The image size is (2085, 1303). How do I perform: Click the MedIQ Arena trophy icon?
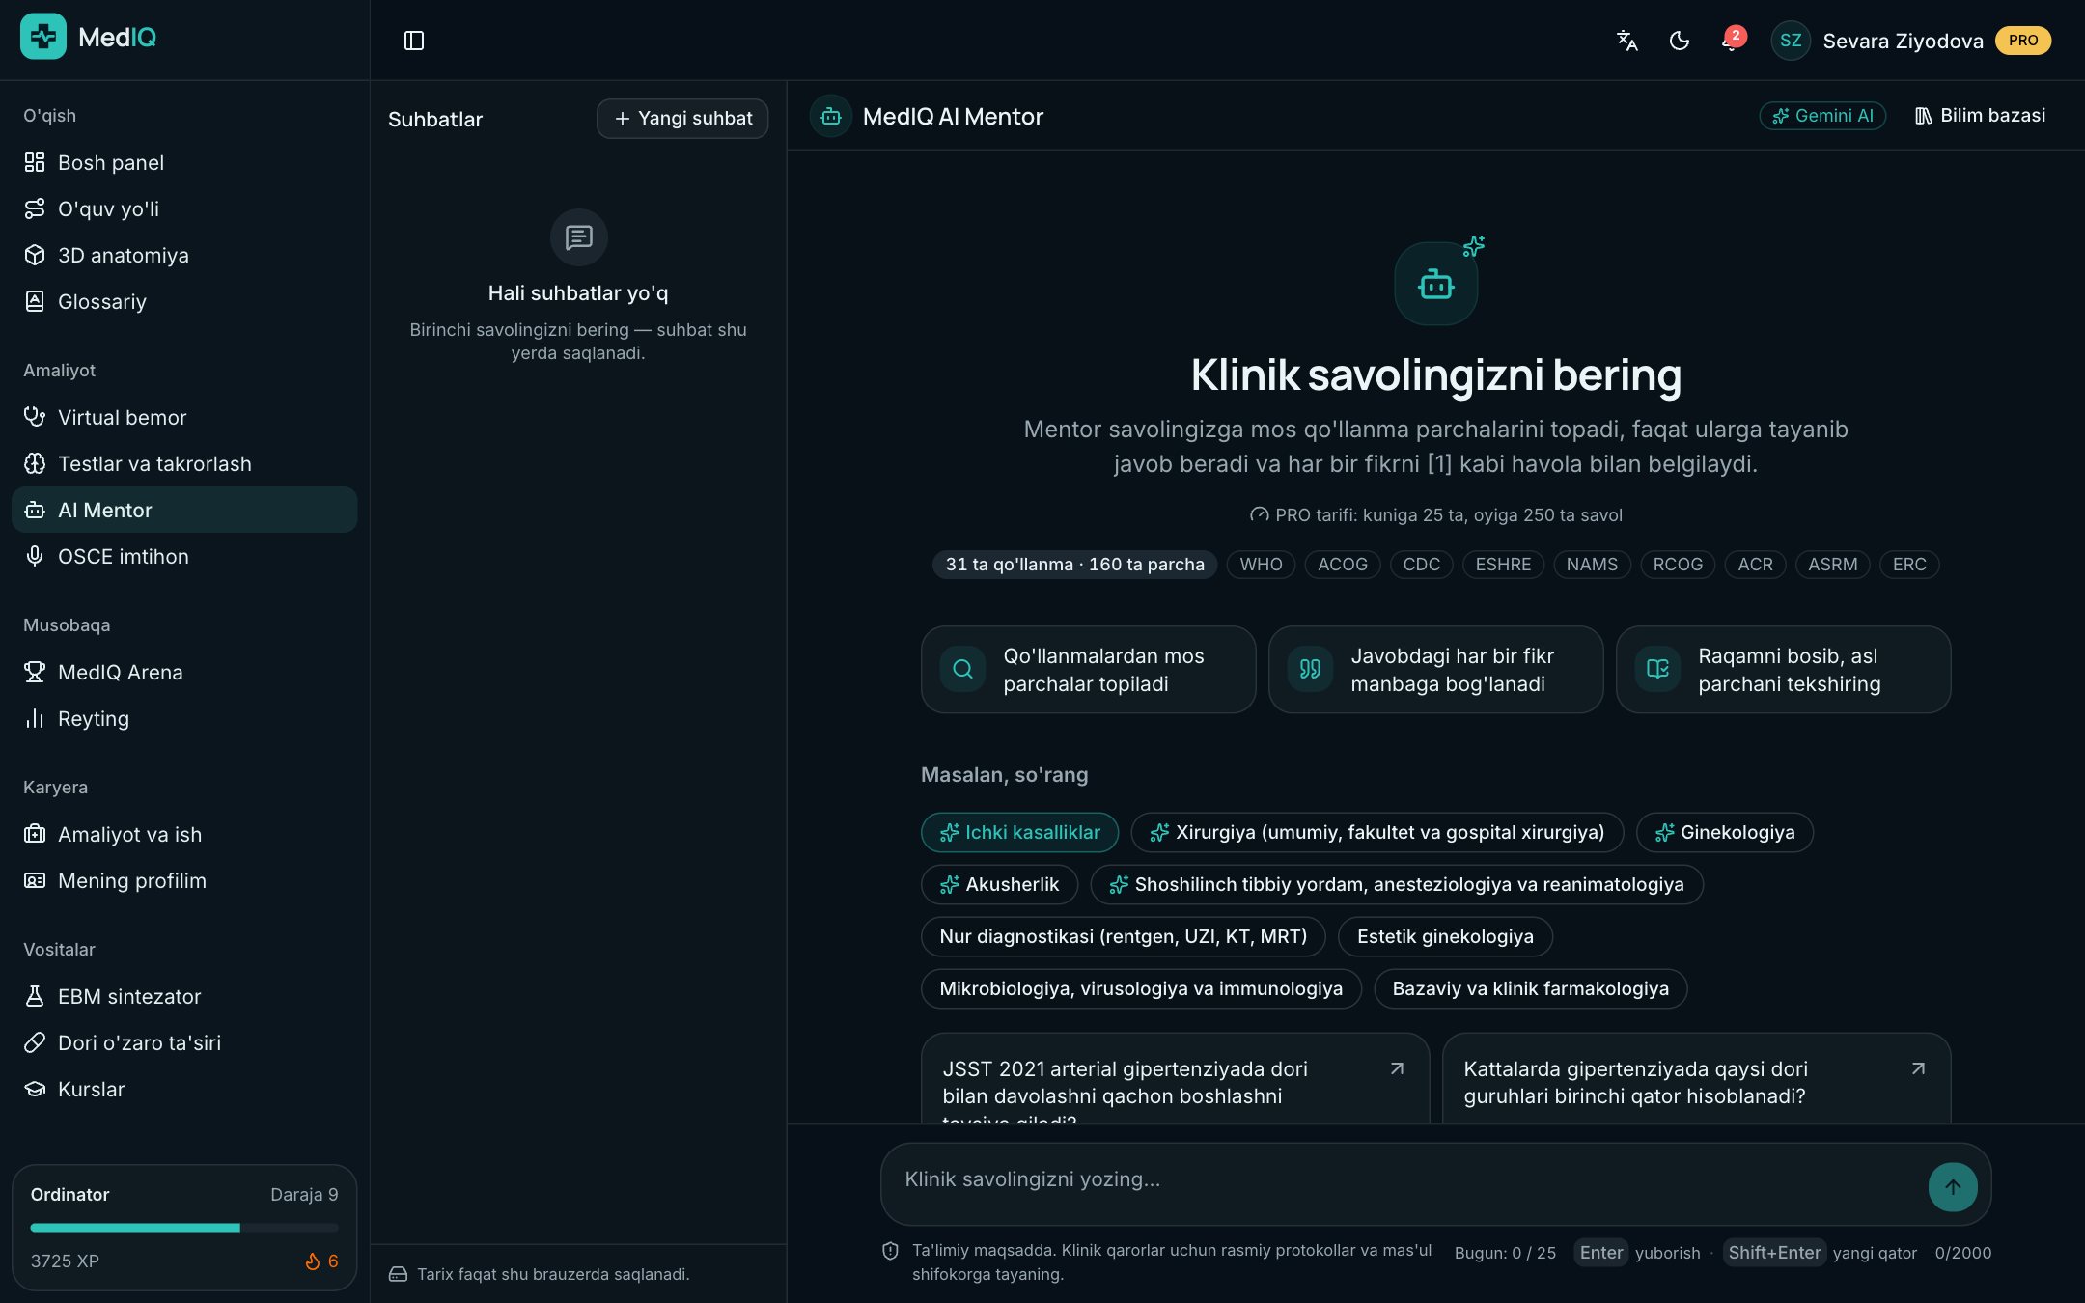click(x=35, y=672)
